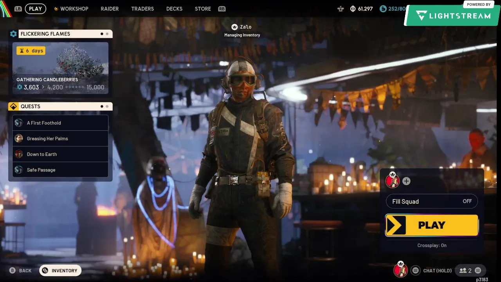This screenshot has height=282, width=501.
Task: Click the yellow notification dot beside WORKSHOP
Action: (56, 9)
